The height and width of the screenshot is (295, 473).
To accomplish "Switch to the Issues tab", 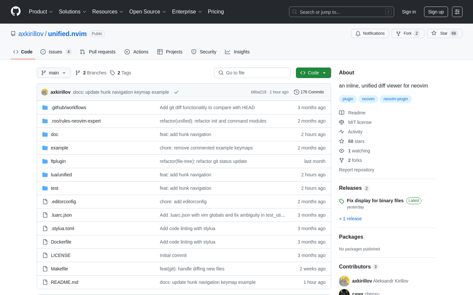I will tap(56, 52).
